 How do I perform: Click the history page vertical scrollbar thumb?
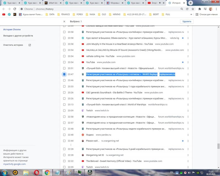tap(218, 146)
